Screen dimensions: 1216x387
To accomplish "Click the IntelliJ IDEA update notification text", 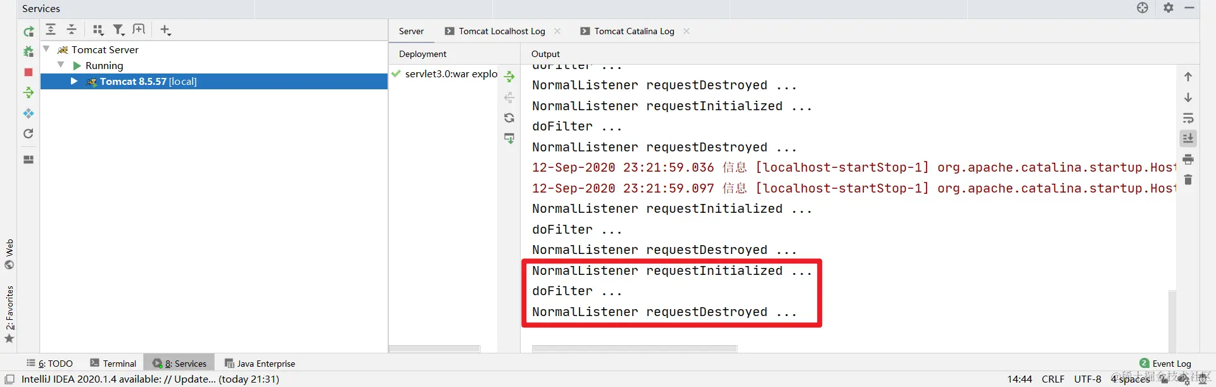I will 150,379.
